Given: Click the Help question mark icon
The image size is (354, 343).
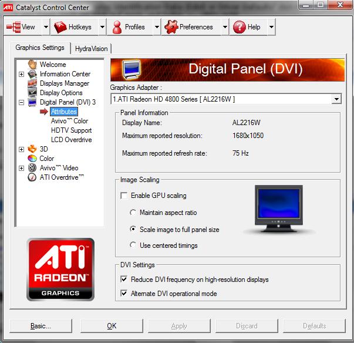Looking at the screenshot, I should (x=239, y=27).
